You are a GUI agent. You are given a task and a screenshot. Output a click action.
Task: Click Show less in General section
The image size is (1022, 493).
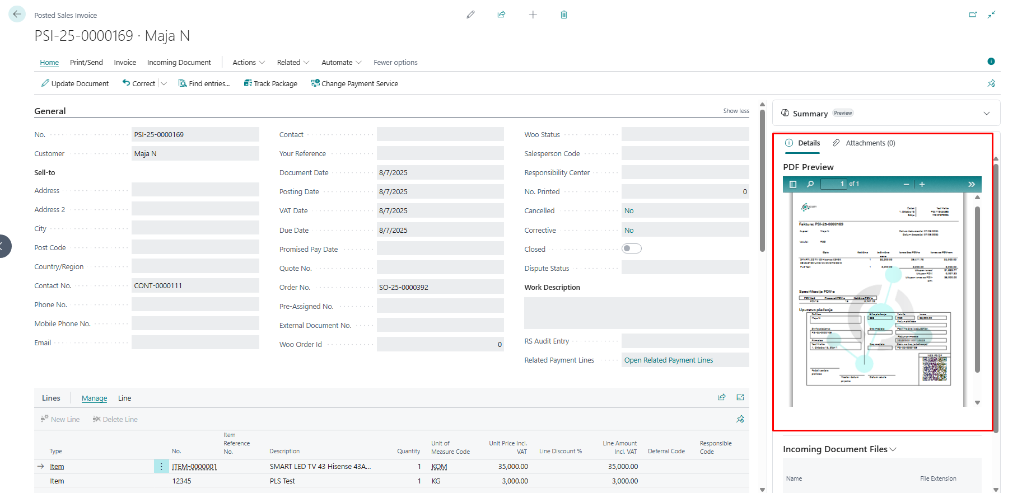point(736,111)
